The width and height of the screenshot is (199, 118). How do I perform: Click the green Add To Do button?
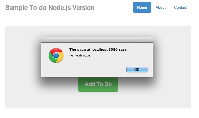(98, 85)
